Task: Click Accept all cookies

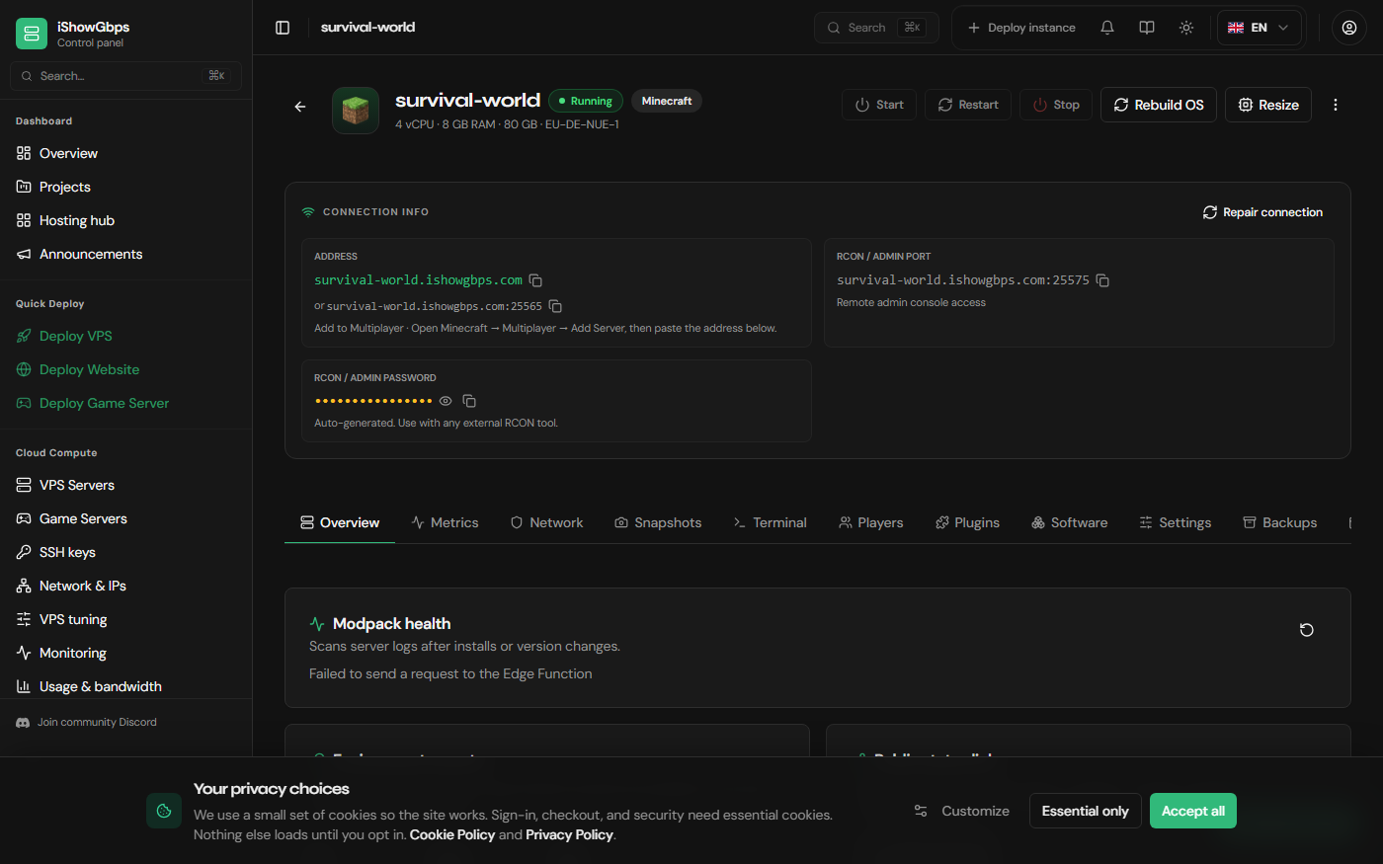Action: [x=1193, y=811]
